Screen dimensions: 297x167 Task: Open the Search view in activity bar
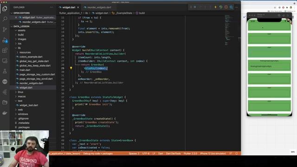[x=5, y=19]
